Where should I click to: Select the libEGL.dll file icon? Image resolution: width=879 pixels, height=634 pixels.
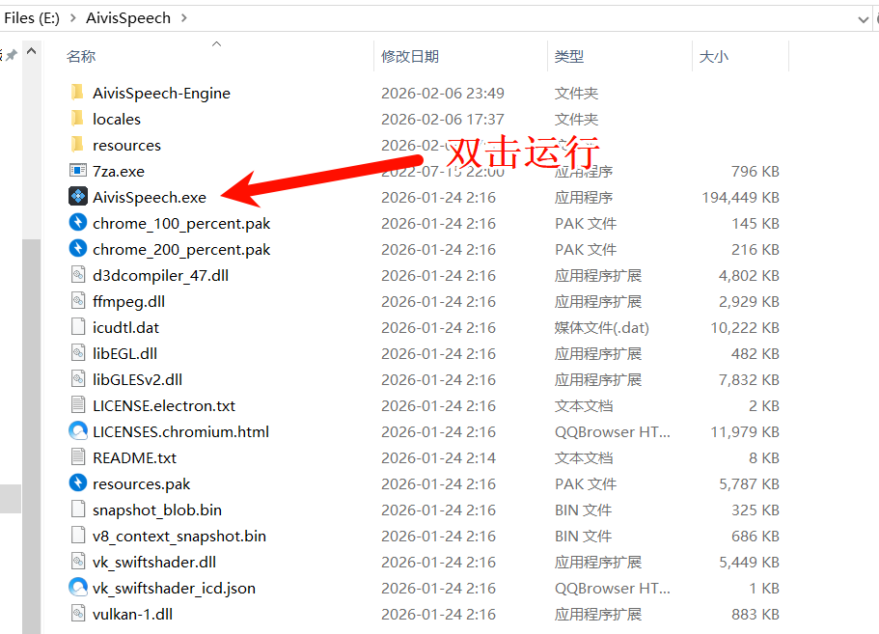pyautogui.click(x=78, y=353)
